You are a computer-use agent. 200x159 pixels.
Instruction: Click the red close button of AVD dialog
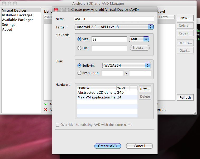tap(56, 9)
